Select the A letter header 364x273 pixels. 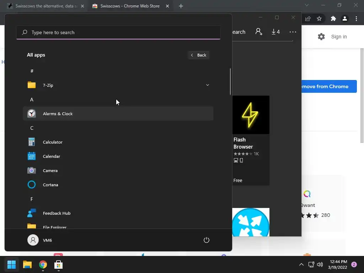[x=32, y=100]
